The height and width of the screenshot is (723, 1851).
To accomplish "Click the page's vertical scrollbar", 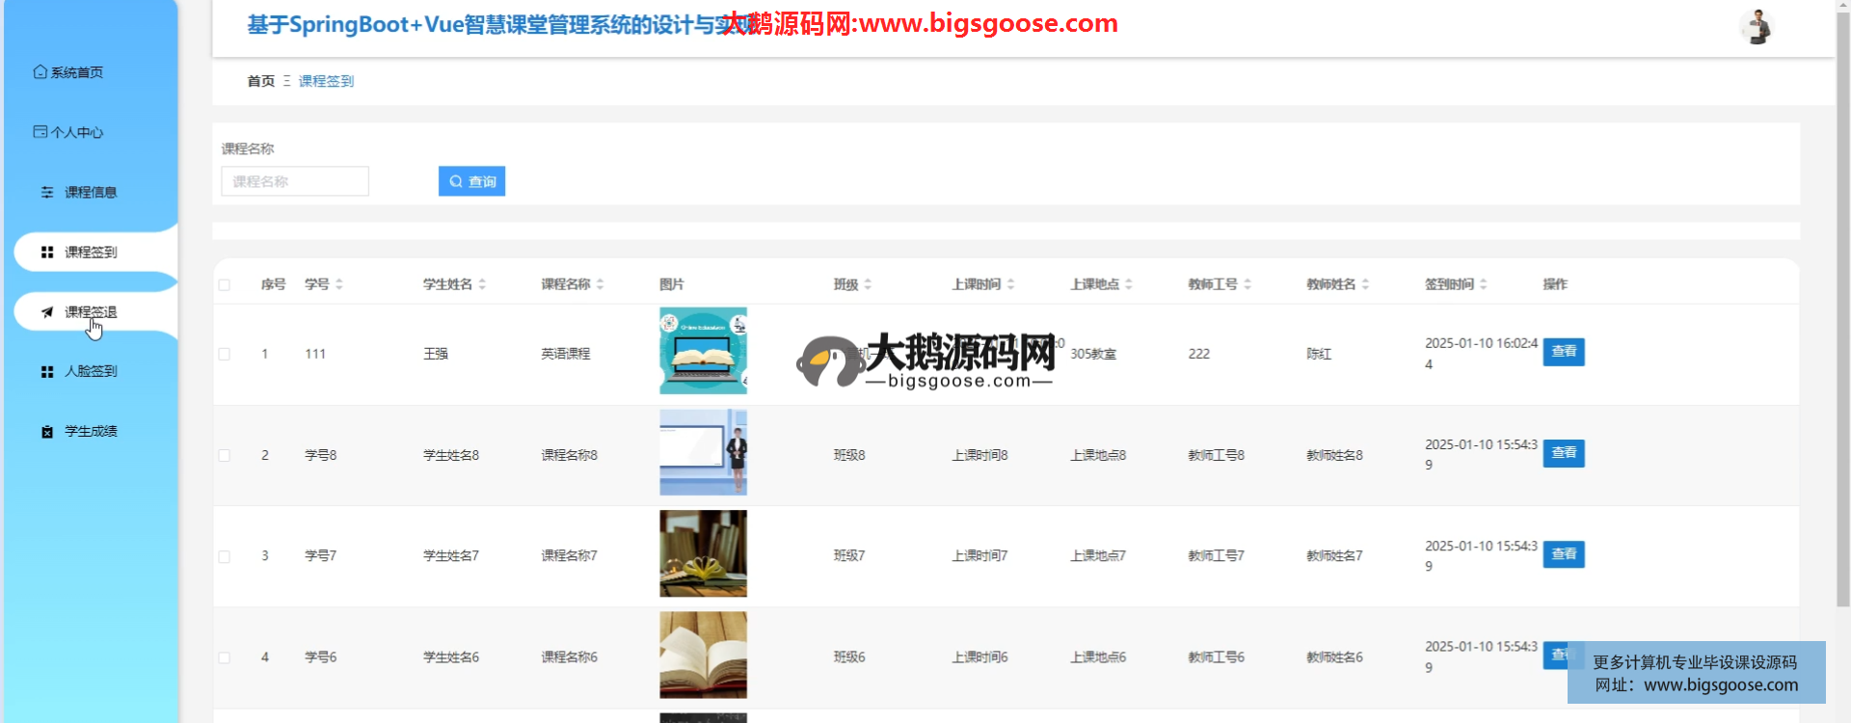I will tap(1842, 289).
